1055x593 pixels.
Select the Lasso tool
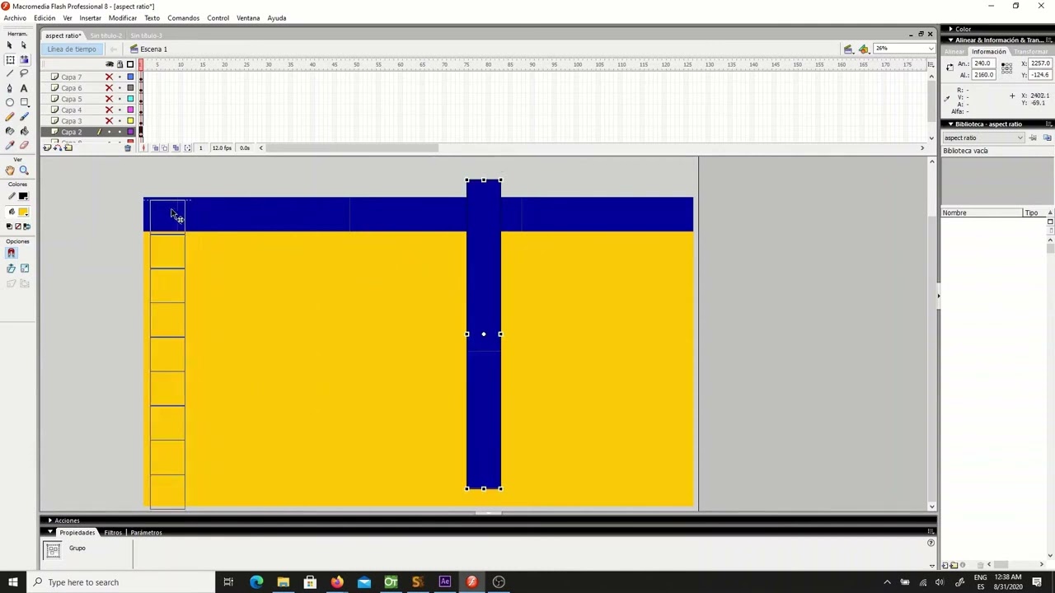pyautogui.click(x=24, y=73)
